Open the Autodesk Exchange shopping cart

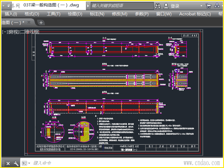pyautogui.click(x=208, y=6)
